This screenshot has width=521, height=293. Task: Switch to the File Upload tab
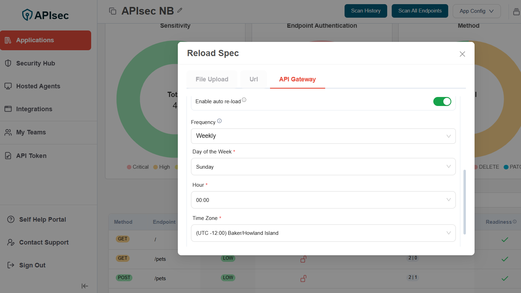212,79
